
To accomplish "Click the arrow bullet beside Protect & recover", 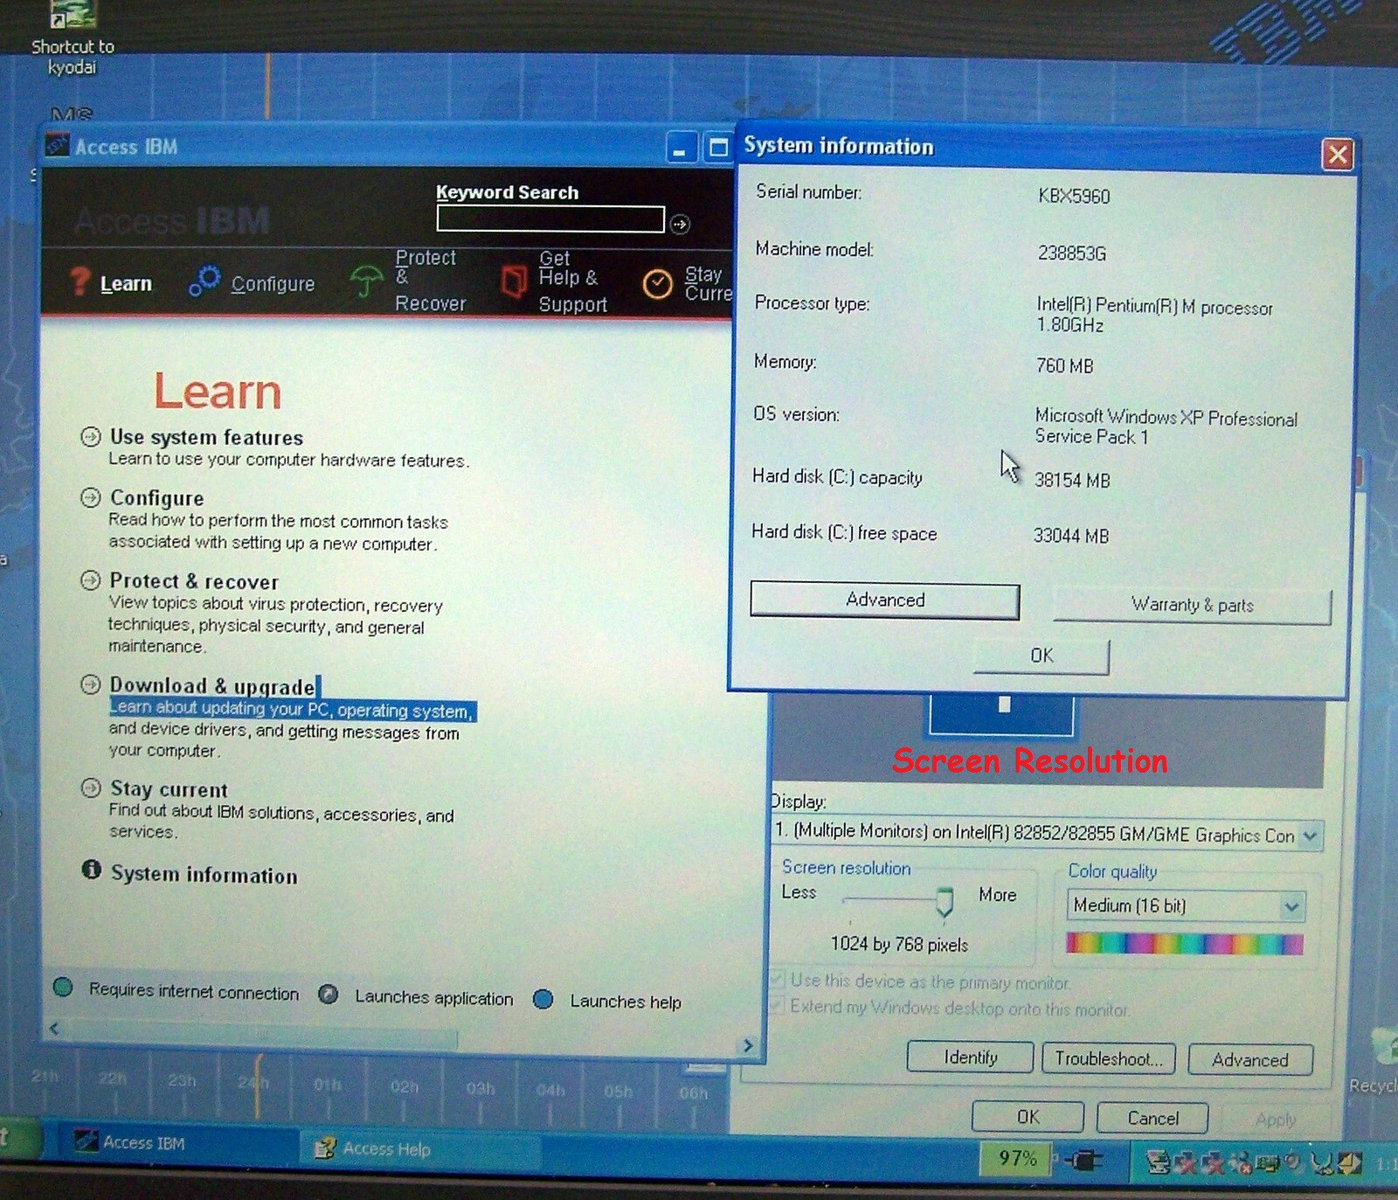I will (x=91, y=580).
